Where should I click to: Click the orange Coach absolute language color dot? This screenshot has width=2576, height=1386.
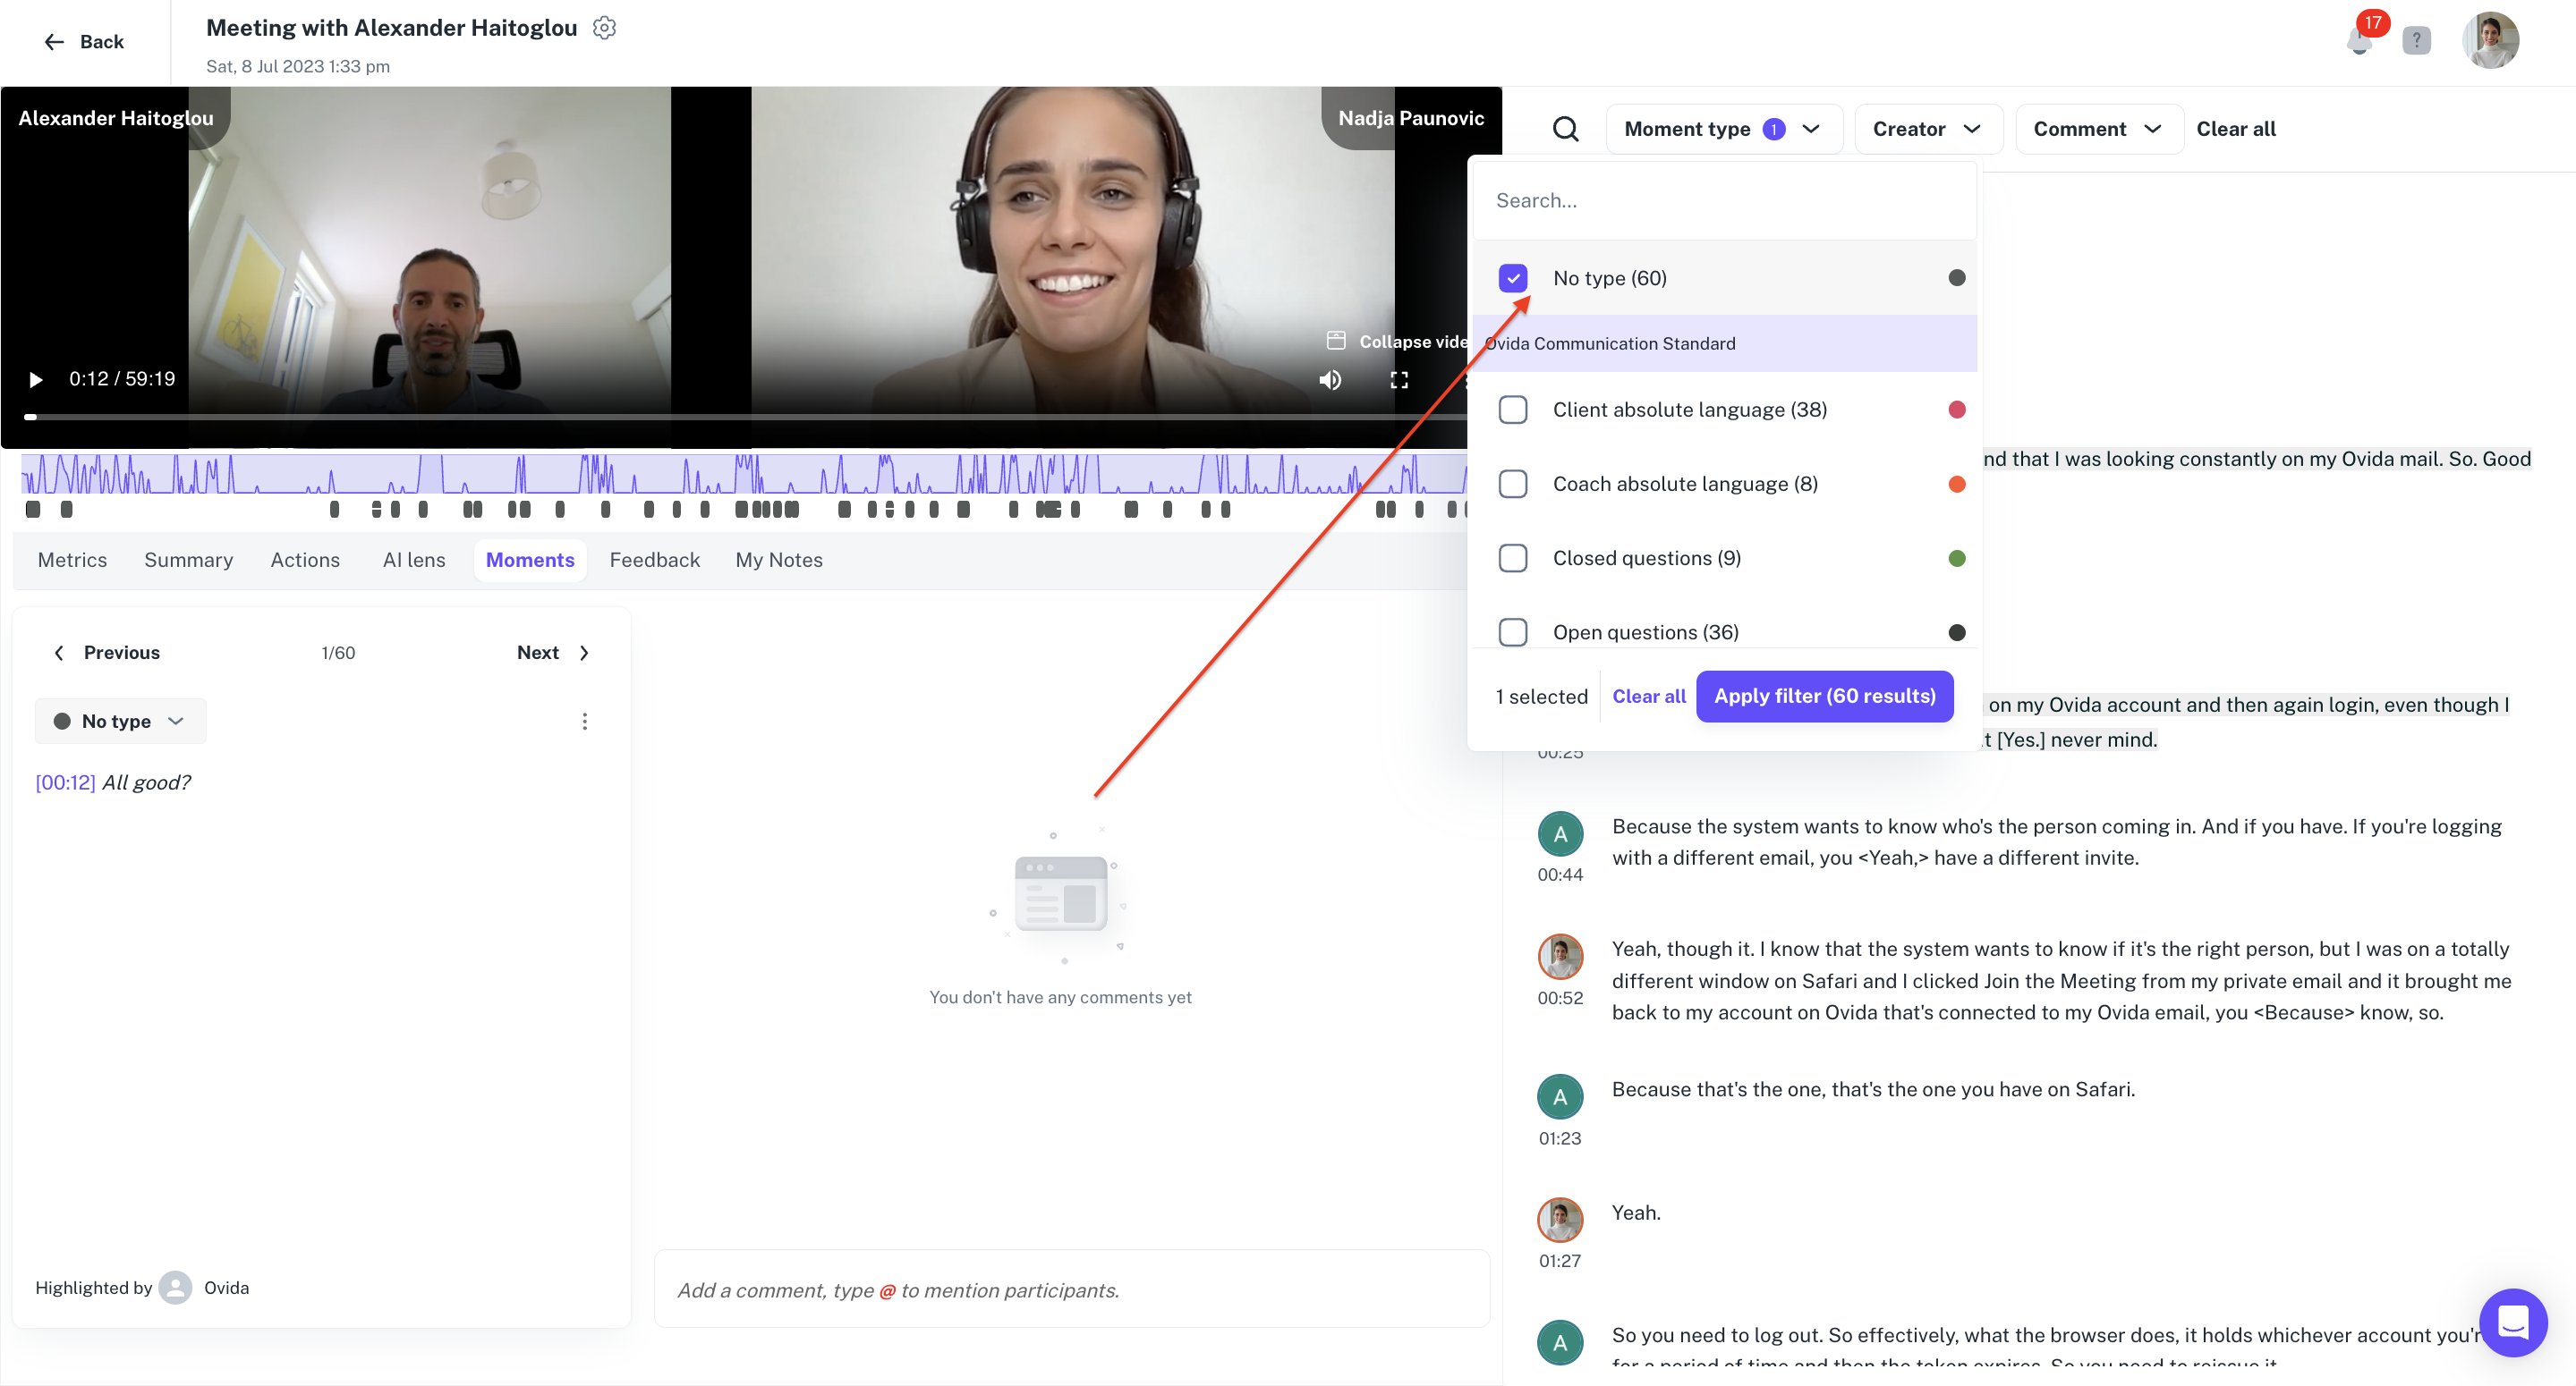click(x=1957, y=484)
